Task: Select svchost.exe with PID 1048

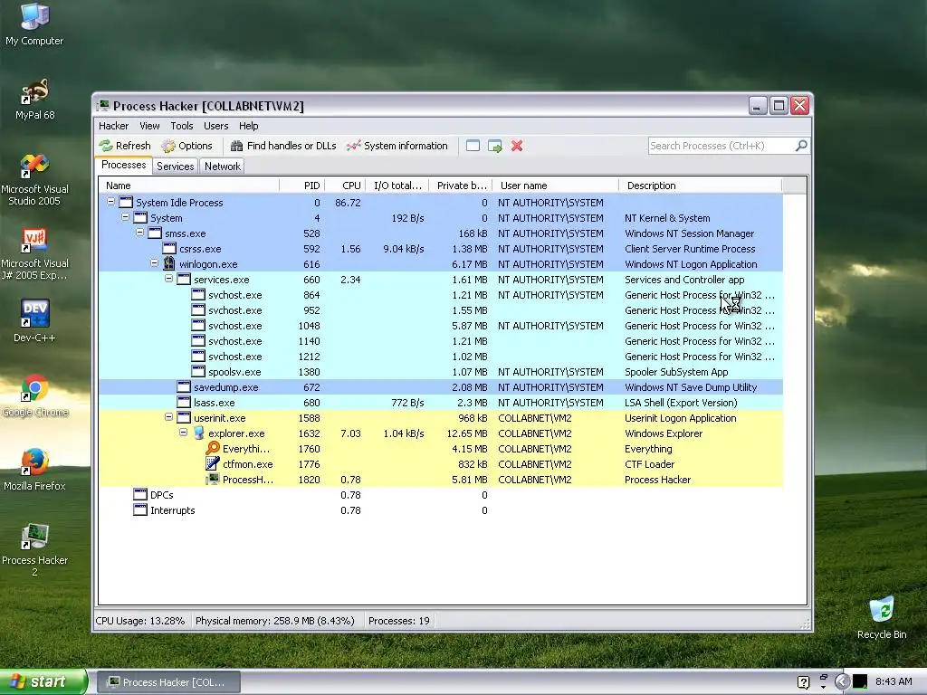Action: 441,326
